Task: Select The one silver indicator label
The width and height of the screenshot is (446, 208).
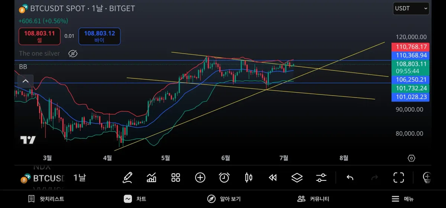Action: click(39, 54)
